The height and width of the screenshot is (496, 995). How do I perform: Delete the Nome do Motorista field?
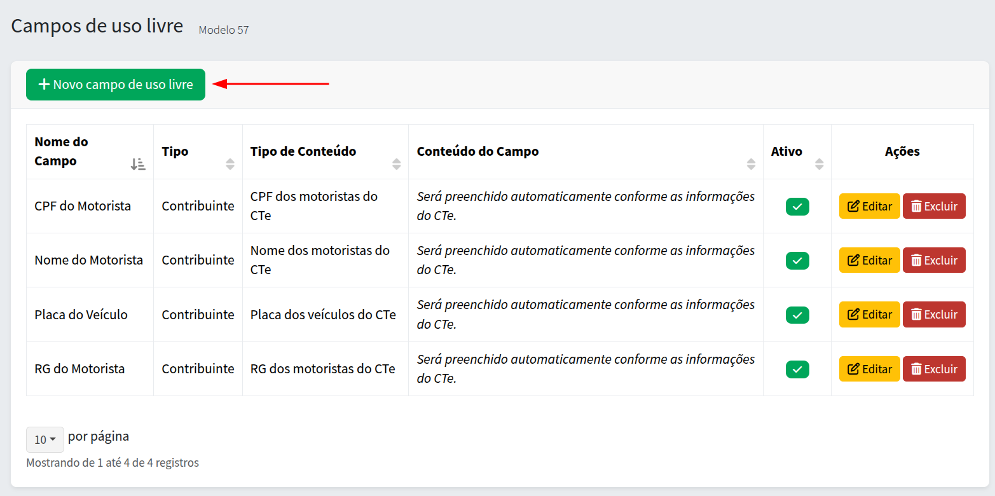click(x=934, y=260)
